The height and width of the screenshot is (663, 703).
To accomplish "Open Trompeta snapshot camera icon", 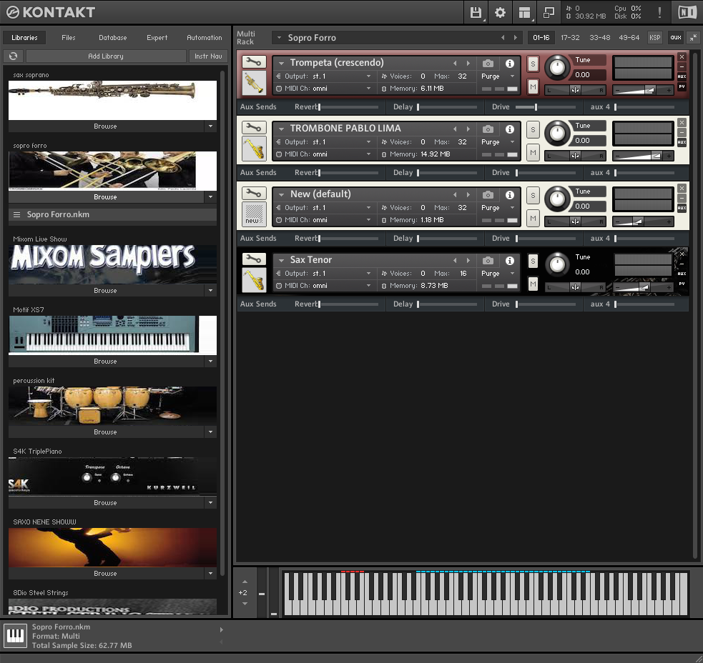I will point(488,64).
